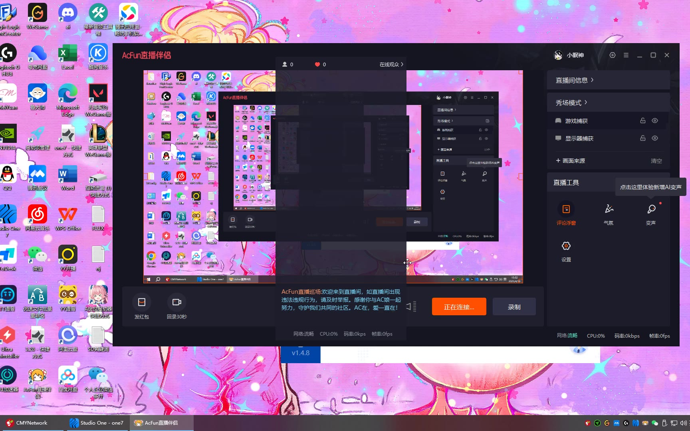Image resolution: width=690 pixels, height=431 pixels.
Task: Open 腾讯会议 desktop shortcut
Action: click(x=38, y=178)
